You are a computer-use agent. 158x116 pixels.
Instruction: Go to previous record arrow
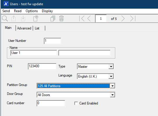coord(89,18)
